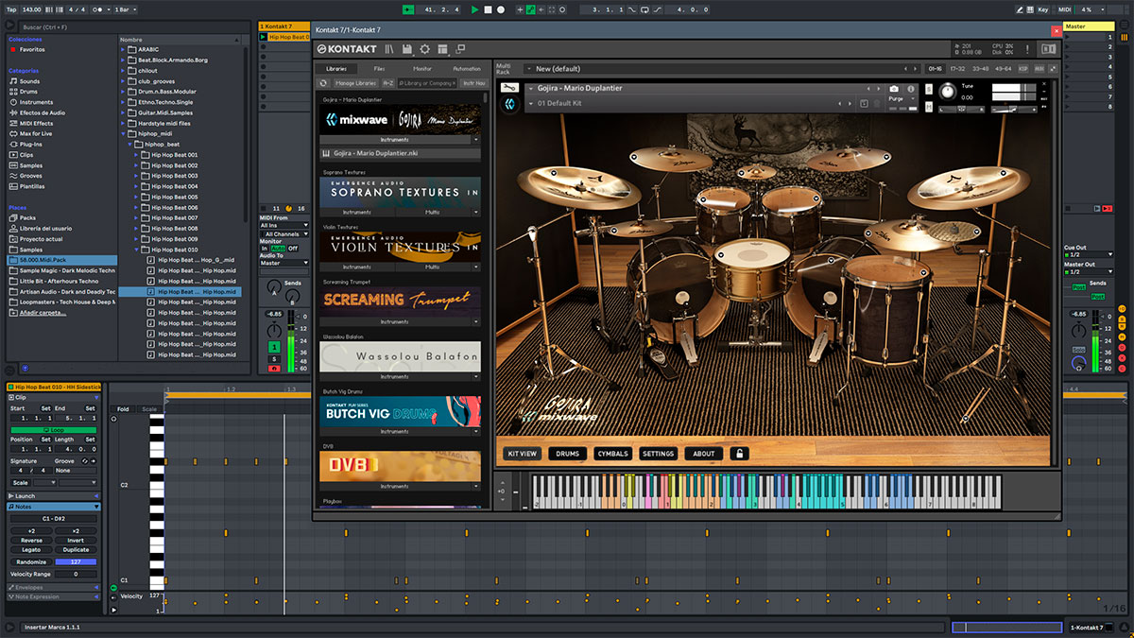
Task: Open Packs place in browser
Action: click(x=26, y=217)
